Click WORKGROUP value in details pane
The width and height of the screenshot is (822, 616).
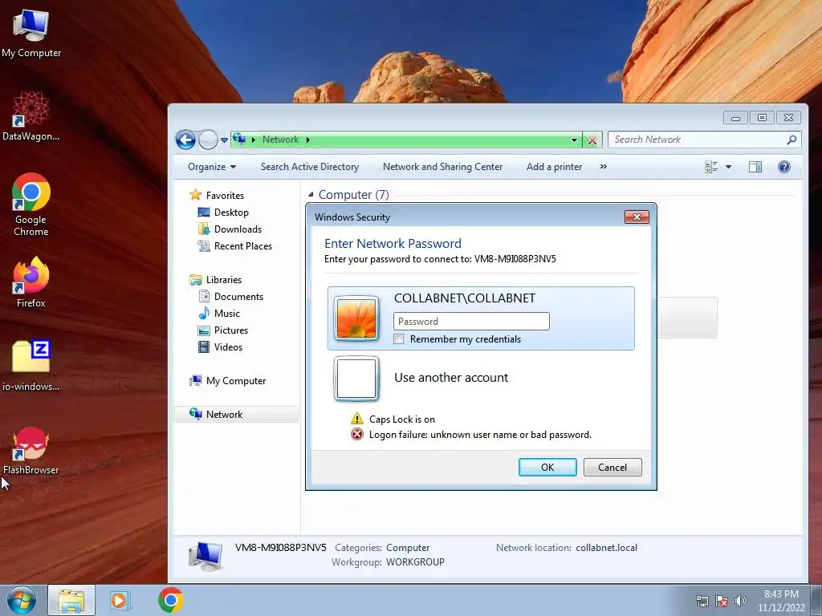(x=415, y=562)
